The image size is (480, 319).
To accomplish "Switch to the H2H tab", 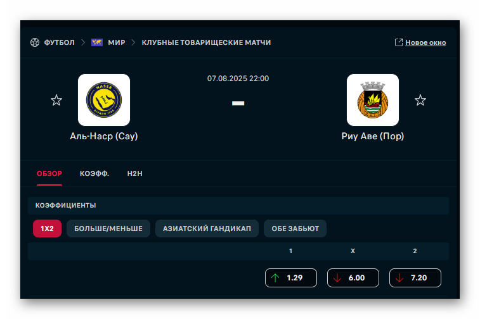I will (x=135, y=173).
